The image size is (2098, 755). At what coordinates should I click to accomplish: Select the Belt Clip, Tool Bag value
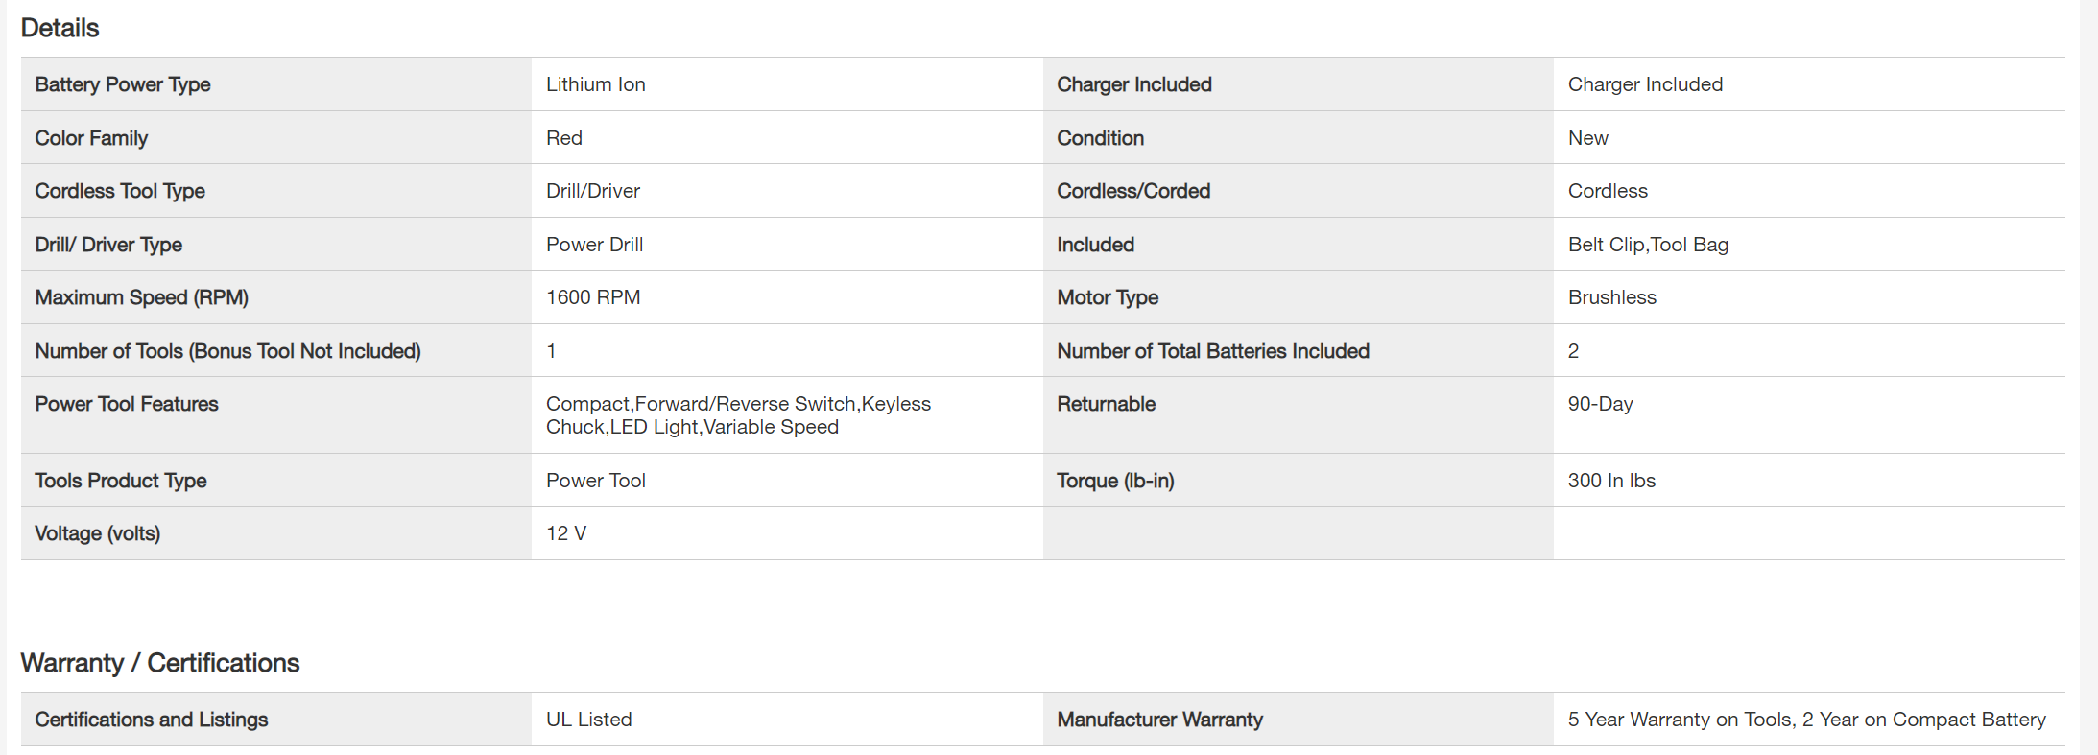point(1647,245)
